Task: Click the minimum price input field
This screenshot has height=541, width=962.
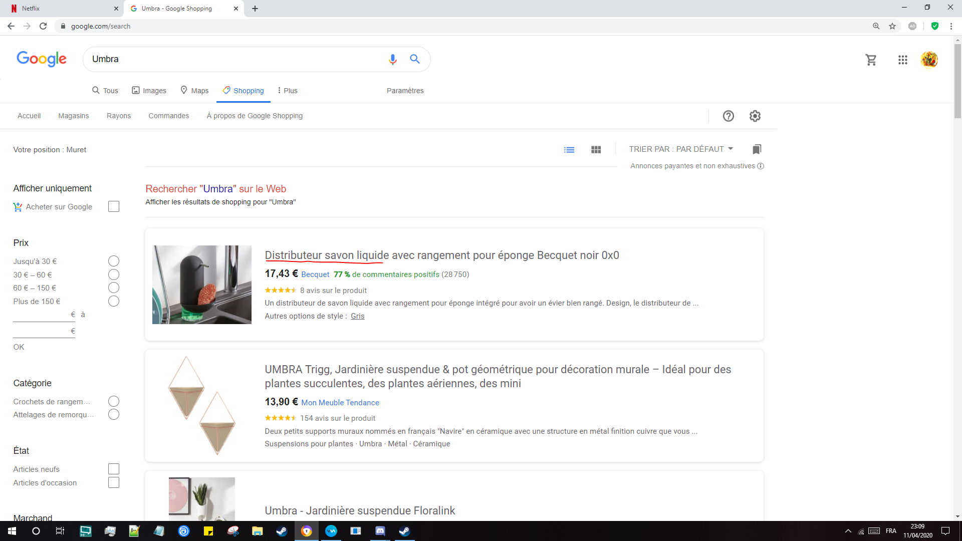Action: 41,315
